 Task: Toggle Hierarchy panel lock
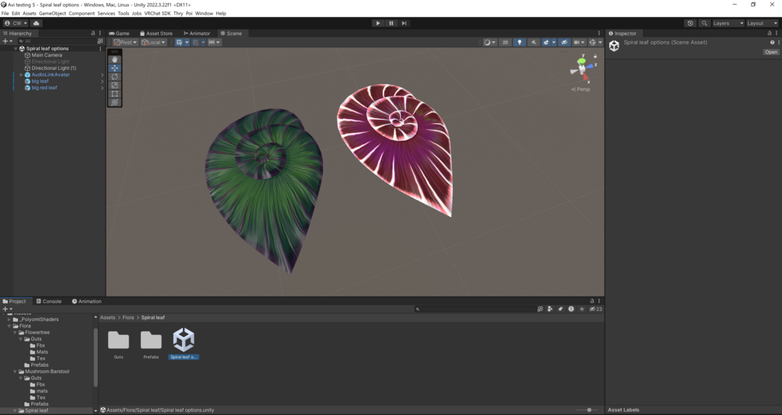coord(93,33)
